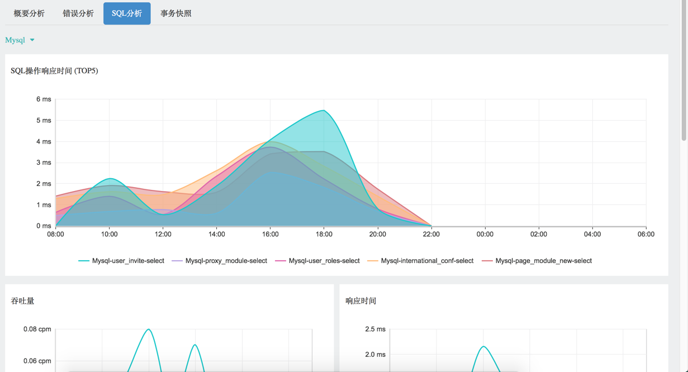Switch to the 错误分析 tab

click(x=78, y=13)
